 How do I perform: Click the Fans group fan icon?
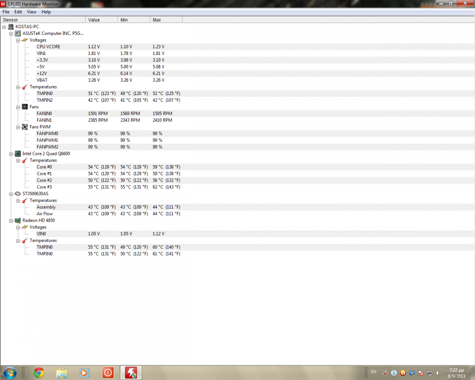click(25, 107)
